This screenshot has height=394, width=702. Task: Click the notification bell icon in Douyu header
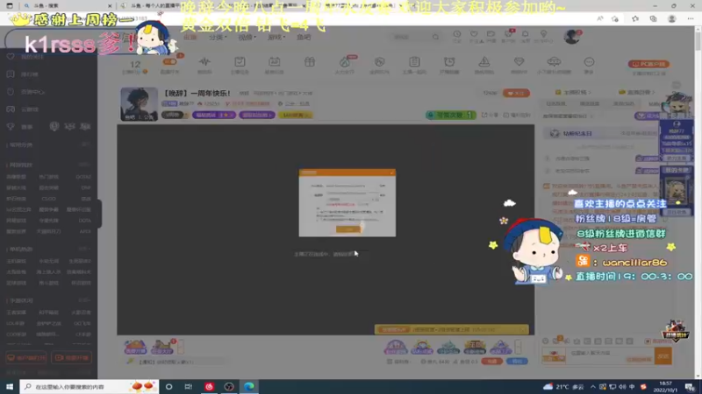[x=525, y=34]
